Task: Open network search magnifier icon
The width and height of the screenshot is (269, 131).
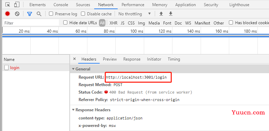Action: (x=39, y=14)
